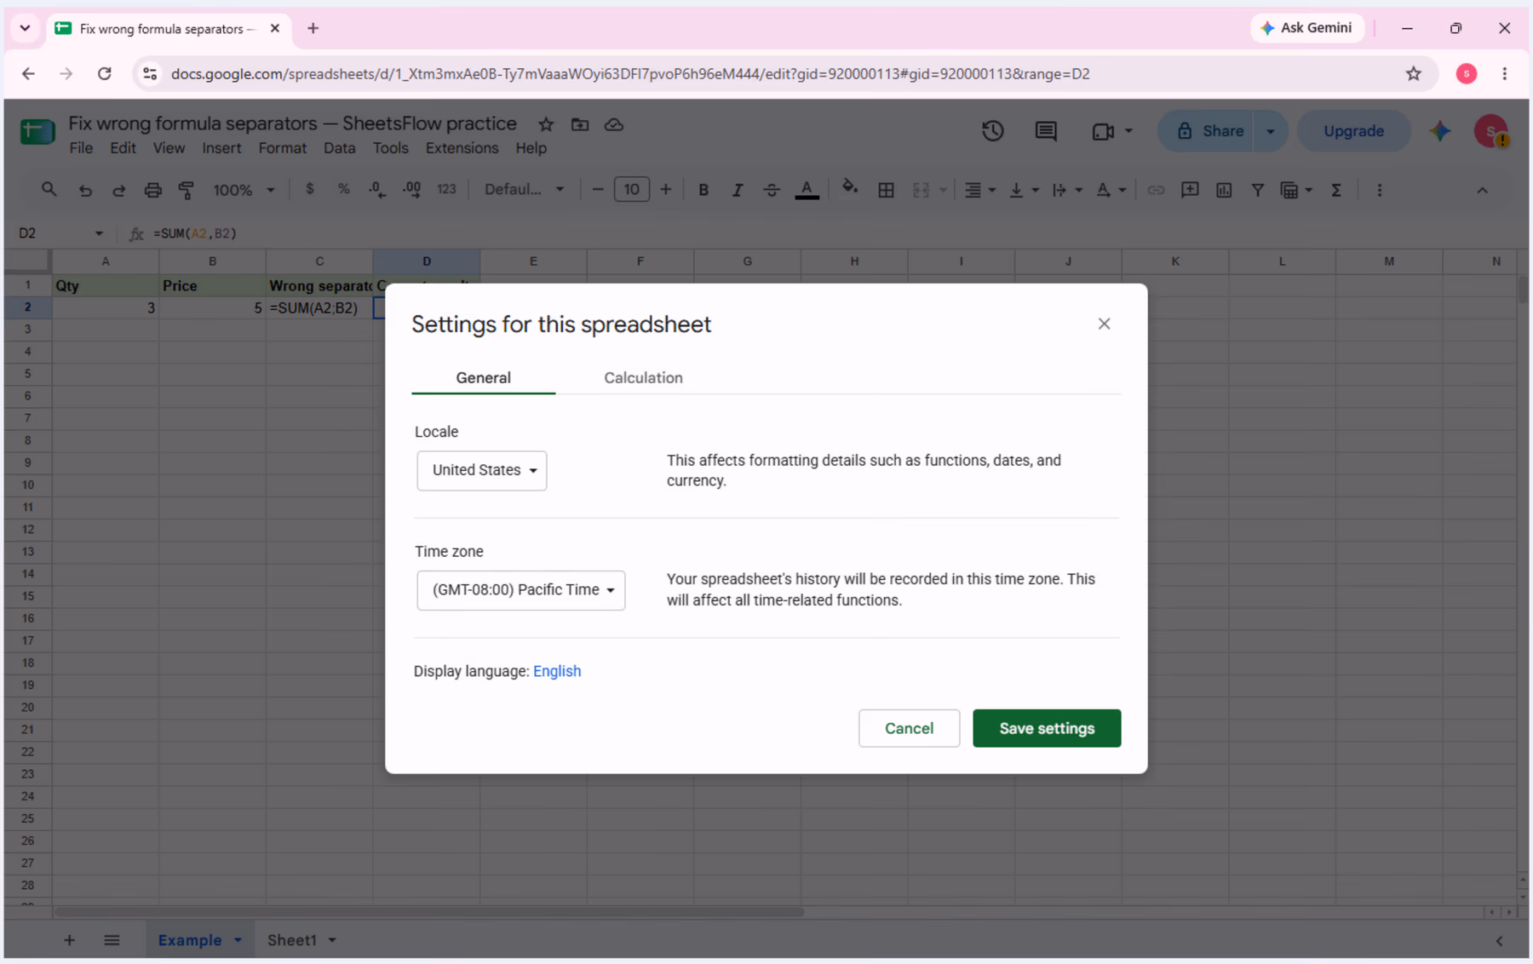The width and height of the screenshot is (1533, 964).
Task: Open the File menu
Action: [x=81, y=148]
